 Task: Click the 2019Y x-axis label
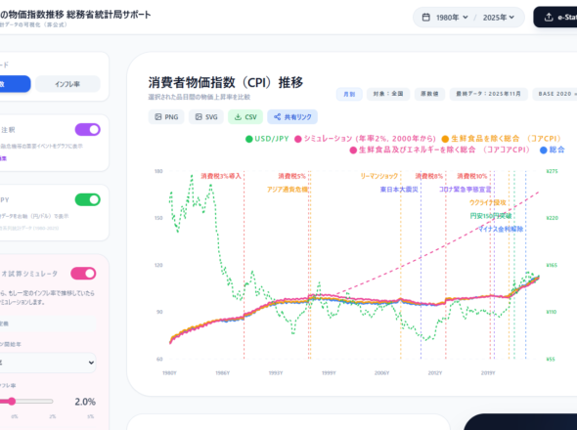(x=488, y=373)
